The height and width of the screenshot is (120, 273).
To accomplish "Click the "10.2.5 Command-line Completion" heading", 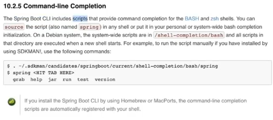I will [55, 6].
